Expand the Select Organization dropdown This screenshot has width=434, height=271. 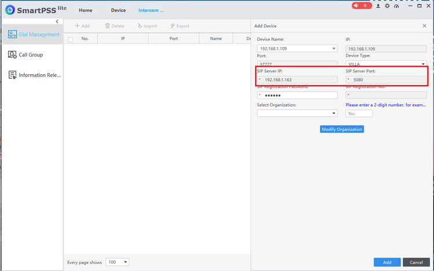click(x=333, y=113)
